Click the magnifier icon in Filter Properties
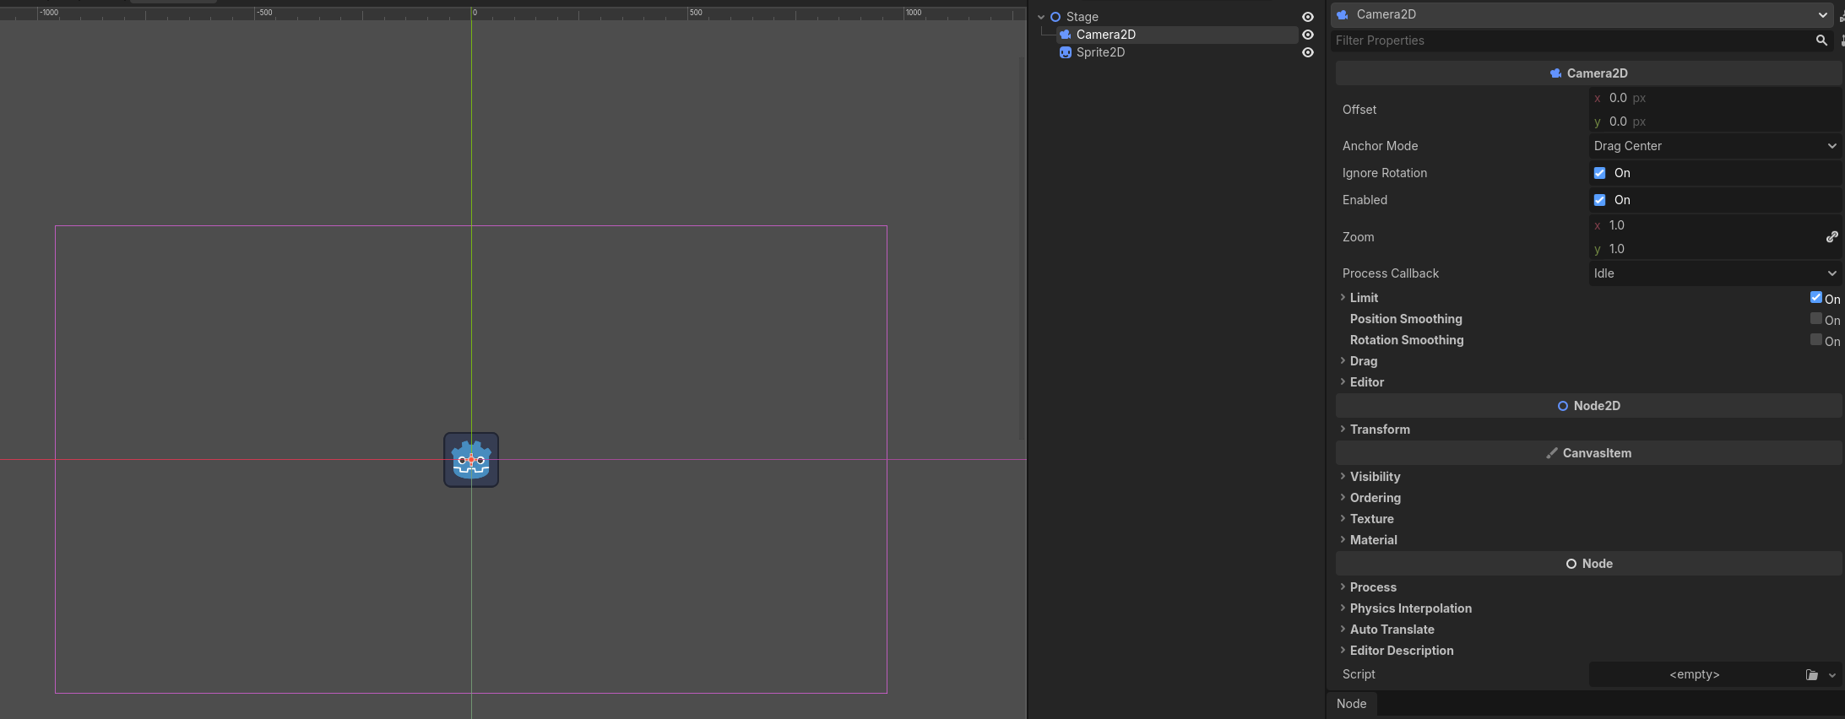Image resolution: width=1845 pixels, height=719 pixels. [1821, 41]
